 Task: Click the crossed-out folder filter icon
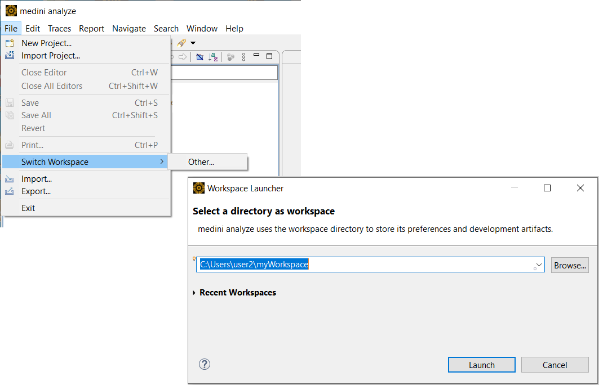[x=199, y=57]
